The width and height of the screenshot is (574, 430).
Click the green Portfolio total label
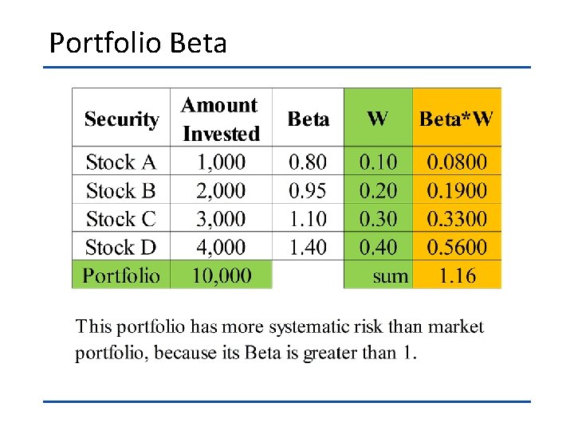pyautogui.click(x=121, y=275)
